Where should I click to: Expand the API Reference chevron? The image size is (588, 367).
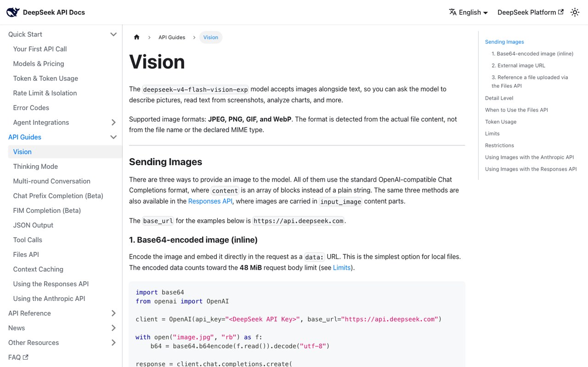pos(113,313)
